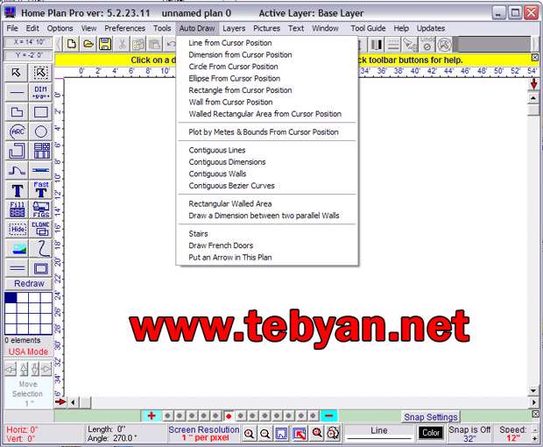Screen dimensions: 543x447
Task: Click horizontal scrollbar left arrow
Action: click(x=73, y=402)
